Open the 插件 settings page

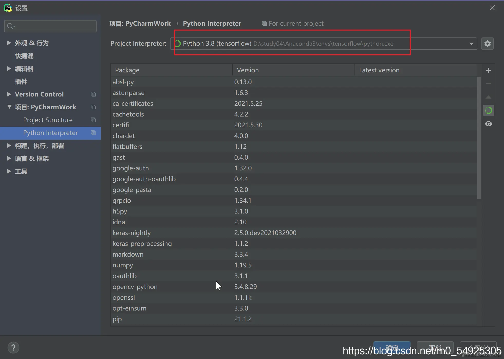pyautogui.click(x=21, y=82)
